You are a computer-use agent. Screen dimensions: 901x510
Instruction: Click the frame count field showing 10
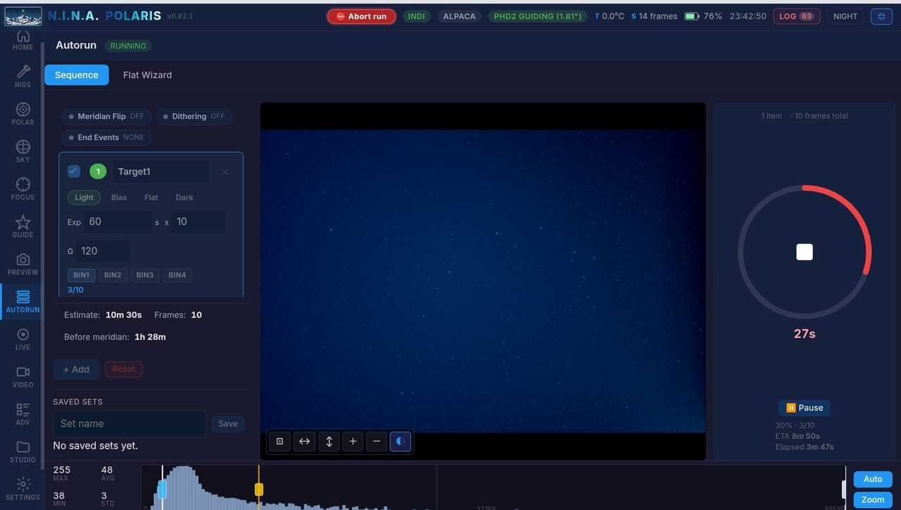click(x=199, y=222)
